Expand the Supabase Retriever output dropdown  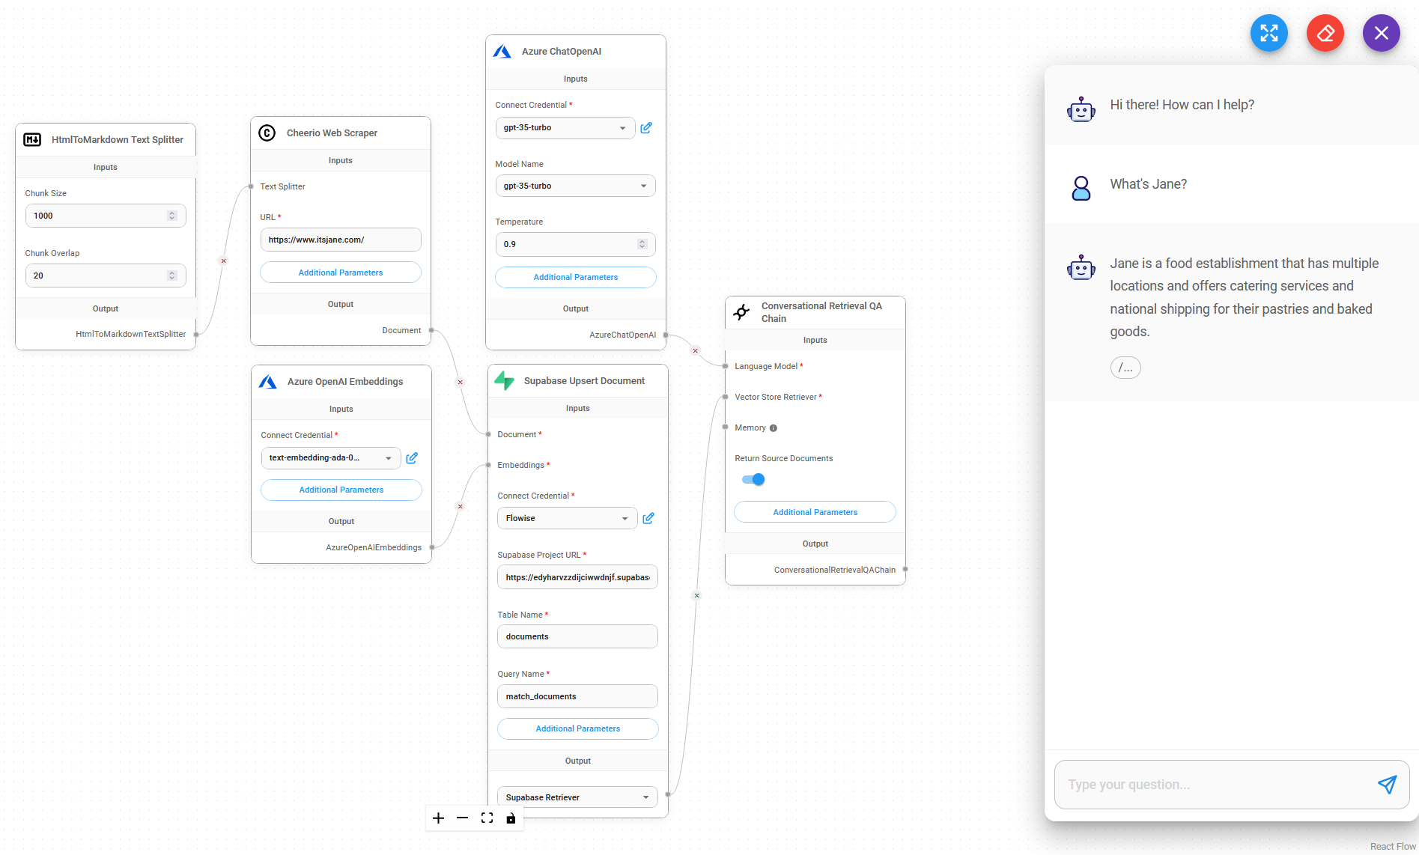pos(577,797)
